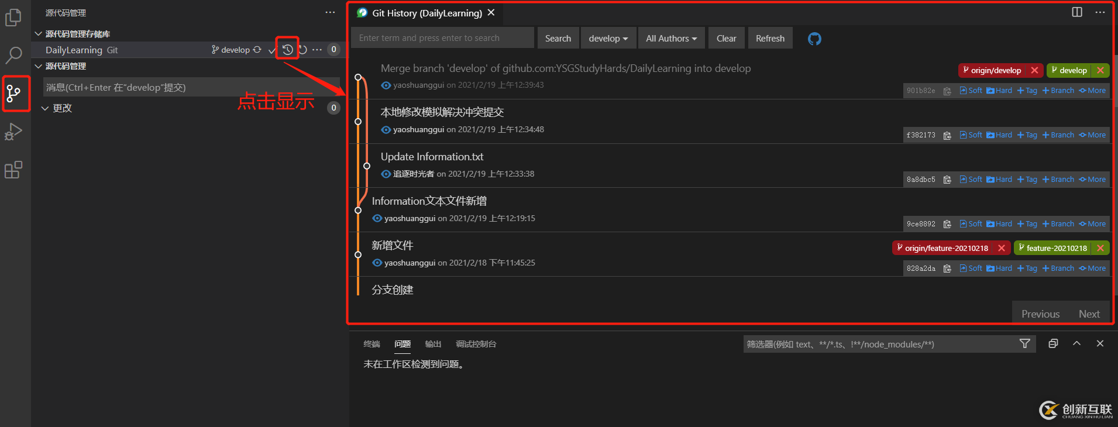
Task: Copy commit hash 8a8dbc5 to clipboard
Action: tap(947, 180)
